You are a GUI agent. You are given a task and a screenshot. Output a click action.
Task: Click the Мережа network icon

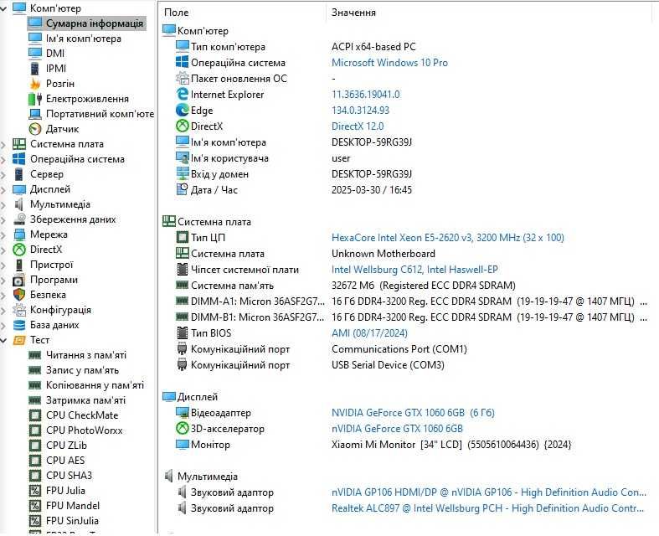point(19,234)
